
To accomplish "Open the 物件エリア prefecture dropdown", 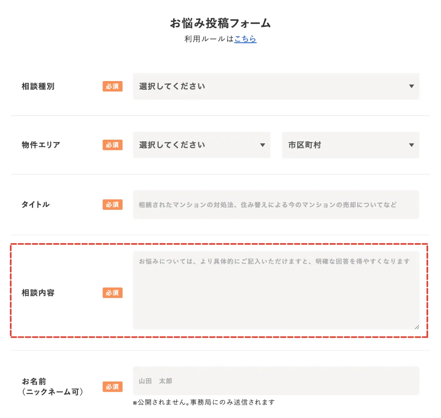I will (201, 145).
